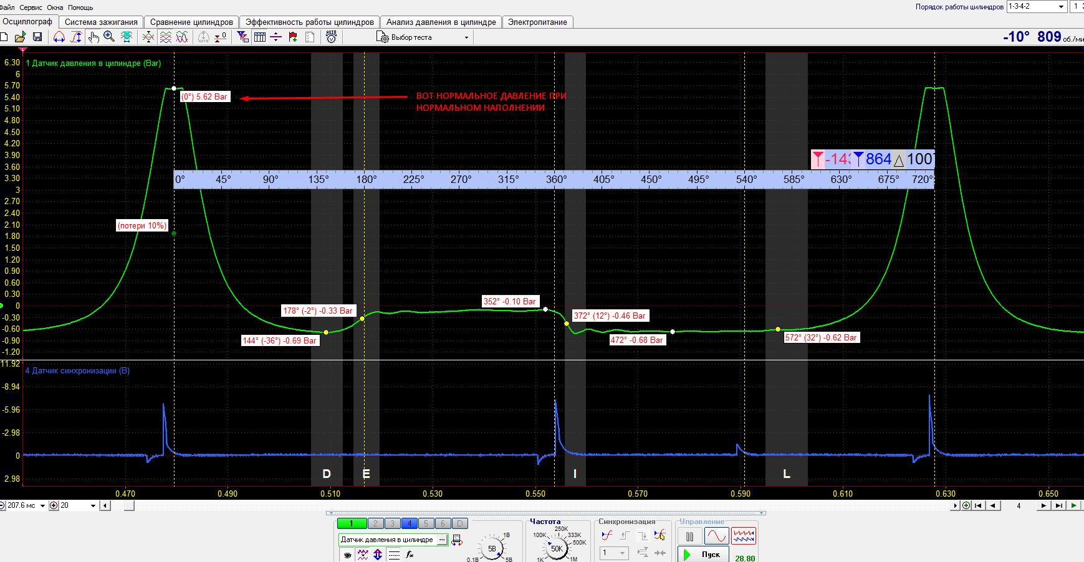Open the 207.6 мс time scale dropdown
This screenshot has width=1084, height=562.
click(x=26, y=505)
